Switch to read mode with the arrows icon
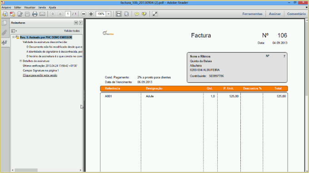The width and height of the screenshot is (309, 173). tap(155, 14)
